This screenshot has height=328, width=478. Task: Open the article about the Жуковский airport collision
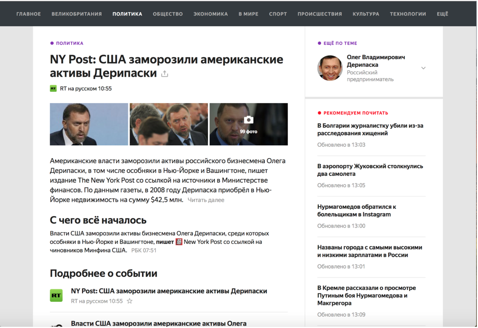tap(370, 170)
